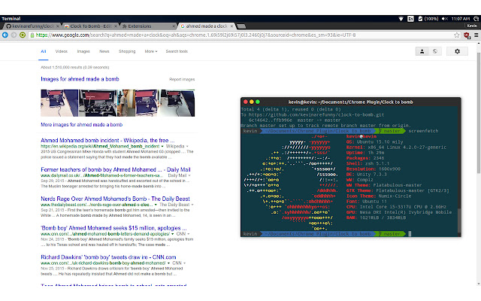Open the first image result thumbnail
The height and width of the screenshot is (301, 481).
point(59,103)
